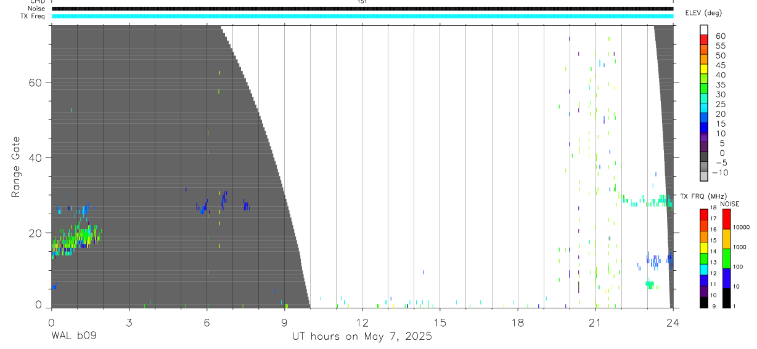The height and width of the screenshot is (349, 757).
Task: Click the 'NOISE' legend title
Action: tap(729, 204)
